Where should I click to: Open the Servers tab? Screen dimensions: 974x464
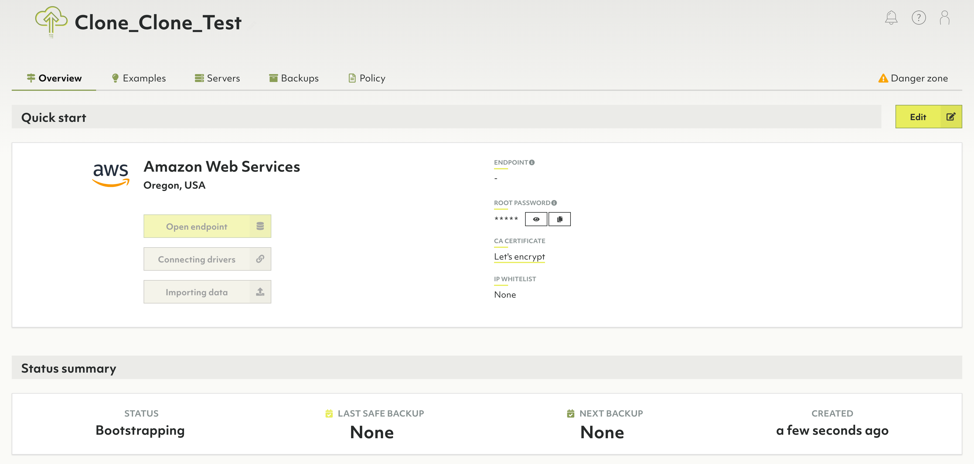[x=217, y=78]
